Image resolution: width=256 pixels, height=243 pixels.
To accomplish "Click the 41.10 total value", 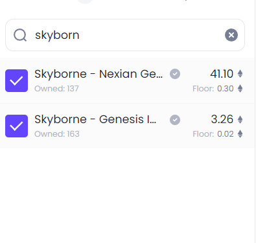I will tap(222, 74).
